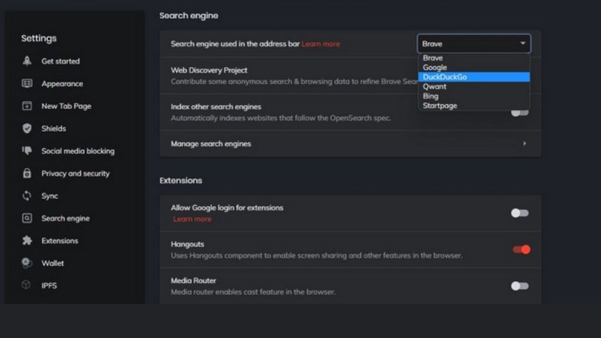Turn off the Hangouts toggle

tap(521, 249)
